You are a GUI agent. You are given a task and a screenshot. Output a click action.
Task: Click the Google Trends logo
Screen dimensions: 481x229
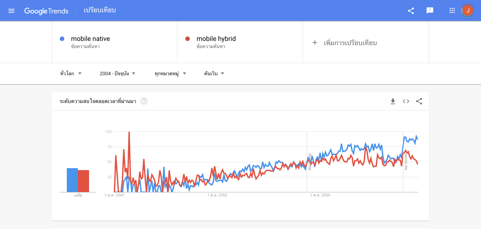point(46,11)
